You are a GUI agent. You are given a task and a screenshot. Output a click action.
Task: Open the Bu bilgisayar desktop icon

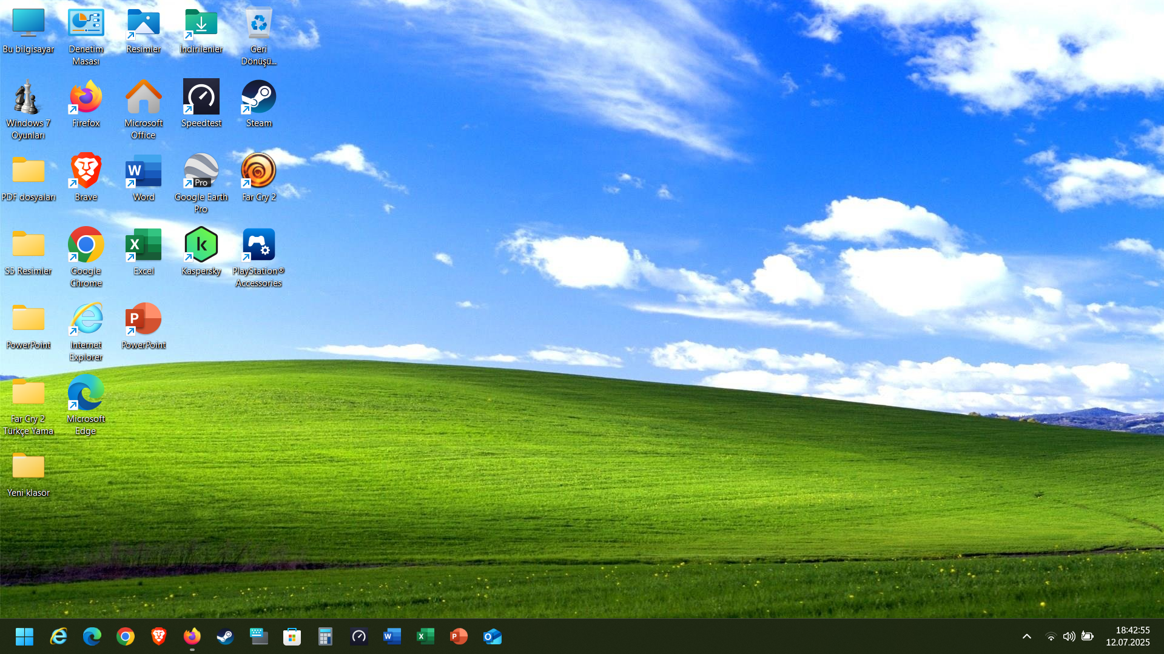coord(29,32)
